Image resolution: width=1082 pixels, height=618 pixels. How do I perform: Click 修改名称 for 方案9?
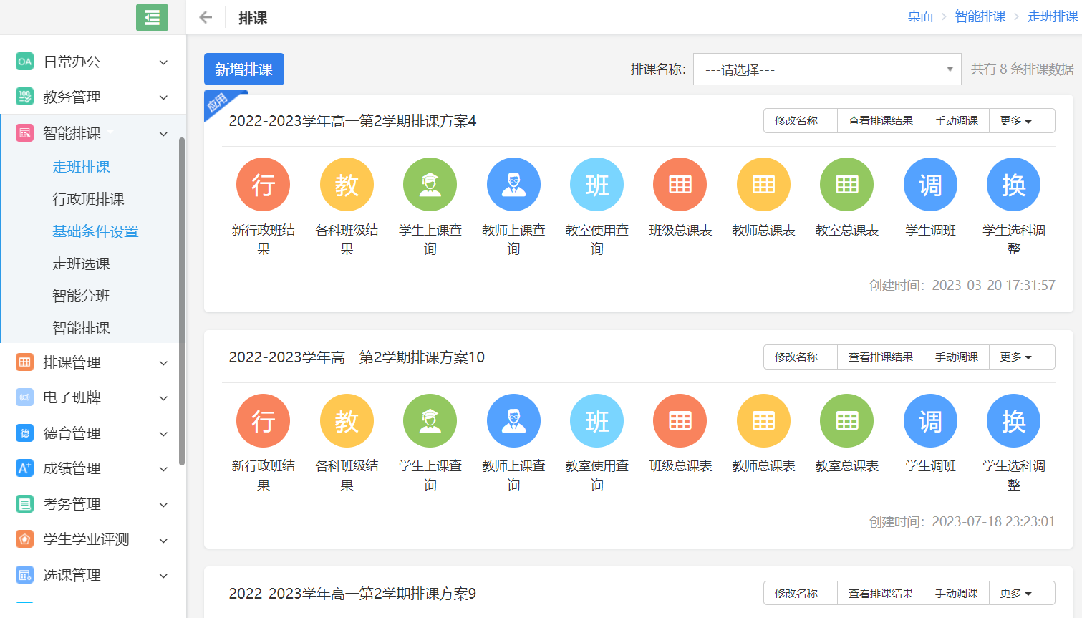point(800,593)
